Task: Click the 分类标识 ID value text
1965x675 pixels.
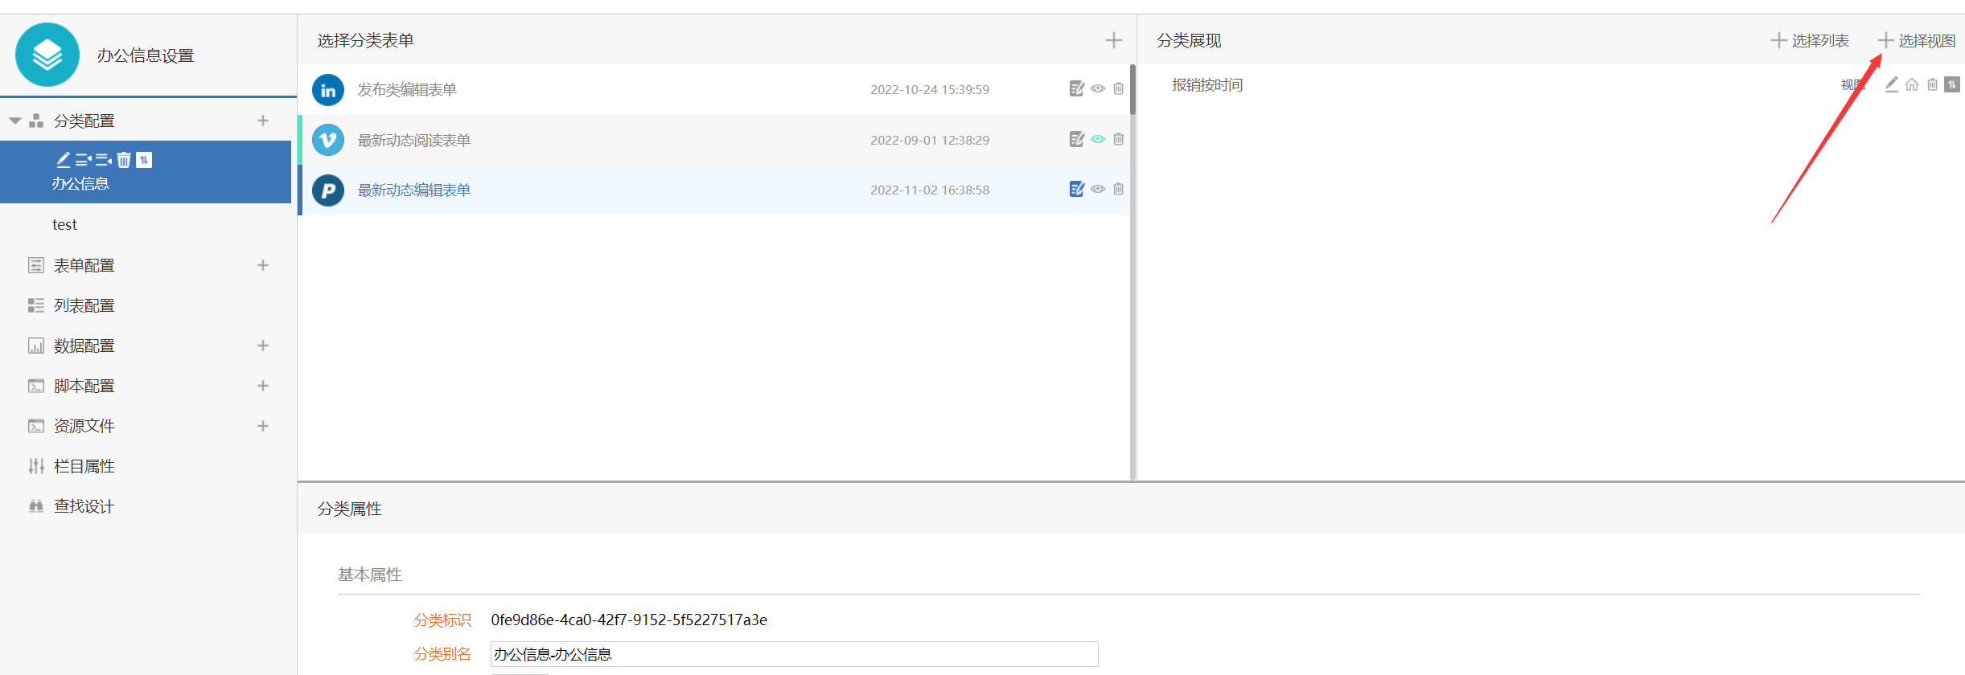Action: [x=629, y=620]
